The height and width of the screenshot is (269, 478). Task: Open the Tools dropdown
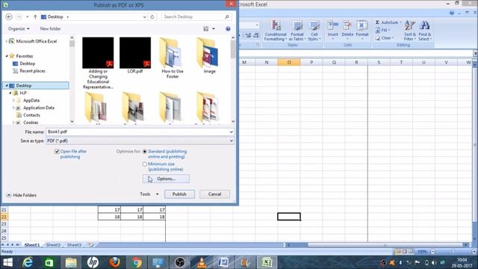(x=149, y=194)
